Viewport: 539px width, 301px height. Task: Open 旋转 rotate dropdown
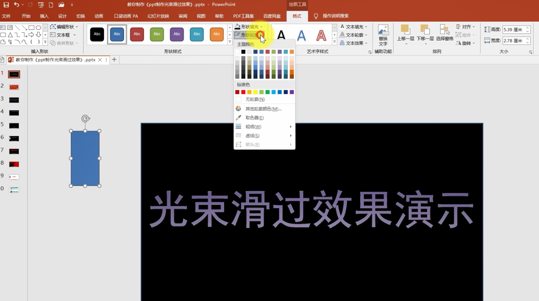pos(465,43)
